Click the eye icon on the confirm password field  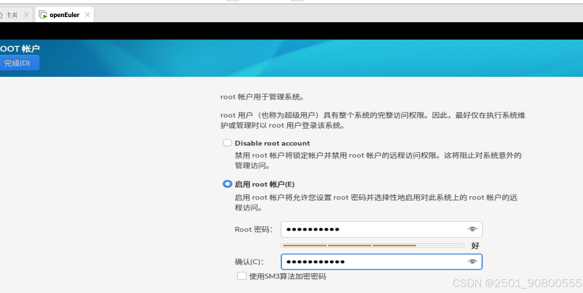point(472,261)
